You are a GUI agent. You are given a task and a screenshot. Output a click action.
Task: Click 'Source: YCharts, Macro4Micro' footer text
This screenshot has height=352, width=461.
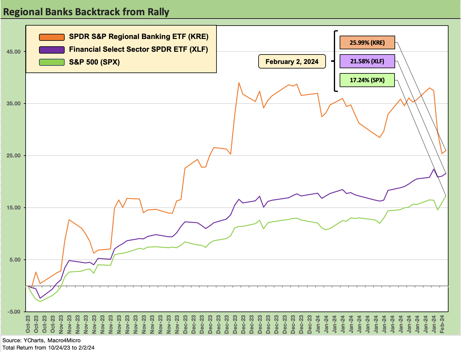pos(41,340)
